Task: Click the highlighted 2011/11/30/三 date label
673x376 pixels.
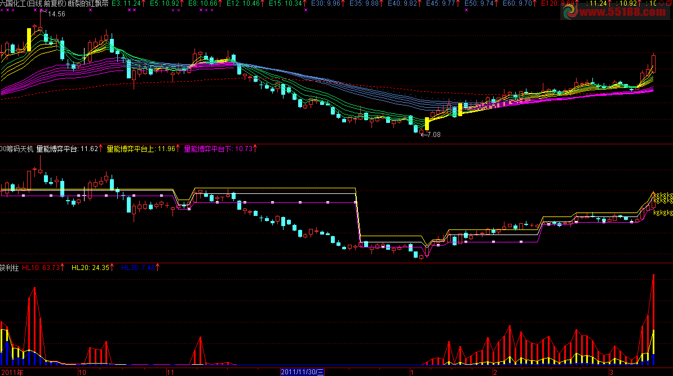Action: pyautogui.click(x=302, y=372)
